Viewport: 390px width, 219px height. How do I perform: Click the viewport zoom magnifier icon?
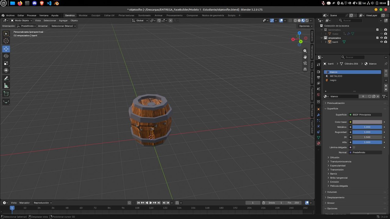pos(305,51)
